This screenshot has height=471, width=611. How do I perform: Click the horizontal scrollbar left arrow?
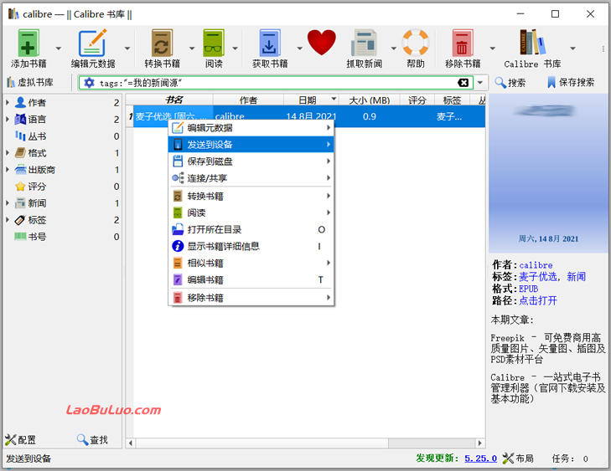click(131, 443)
